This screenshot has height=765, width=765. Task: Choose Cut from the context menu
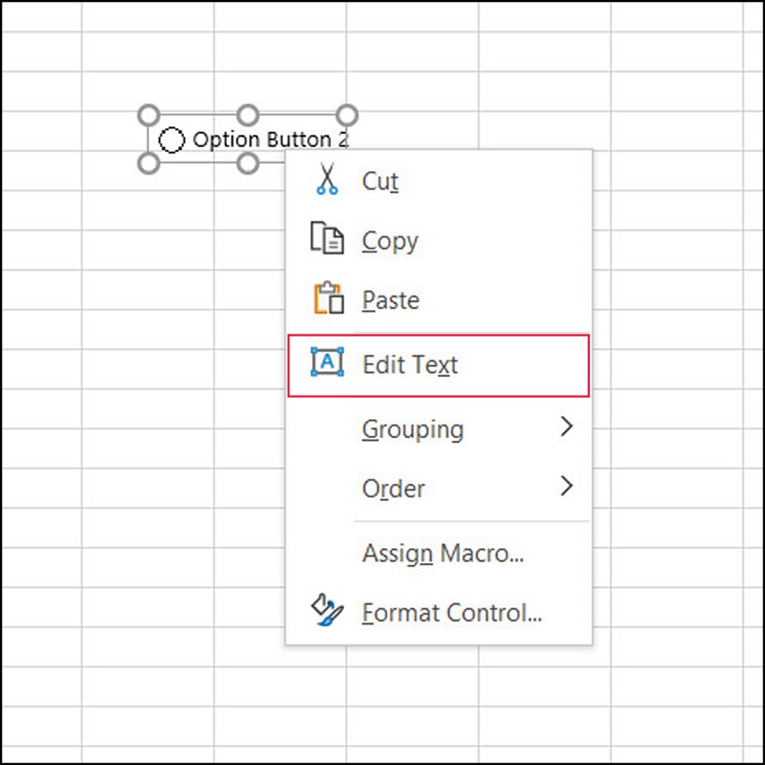pos(381,179)
